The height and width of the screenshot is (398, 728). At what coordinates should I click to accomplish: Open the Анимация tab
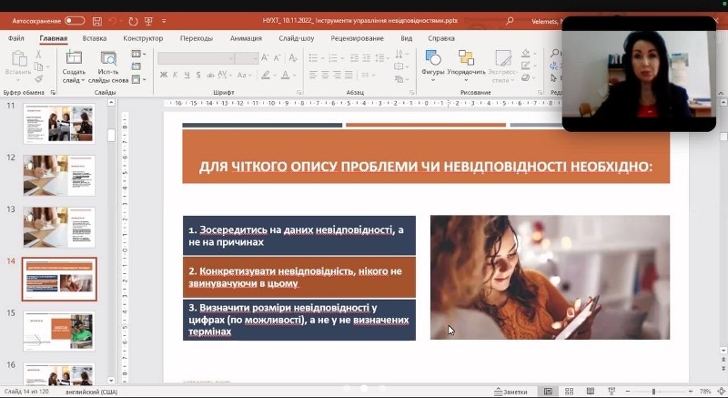(x=246, y=38)
